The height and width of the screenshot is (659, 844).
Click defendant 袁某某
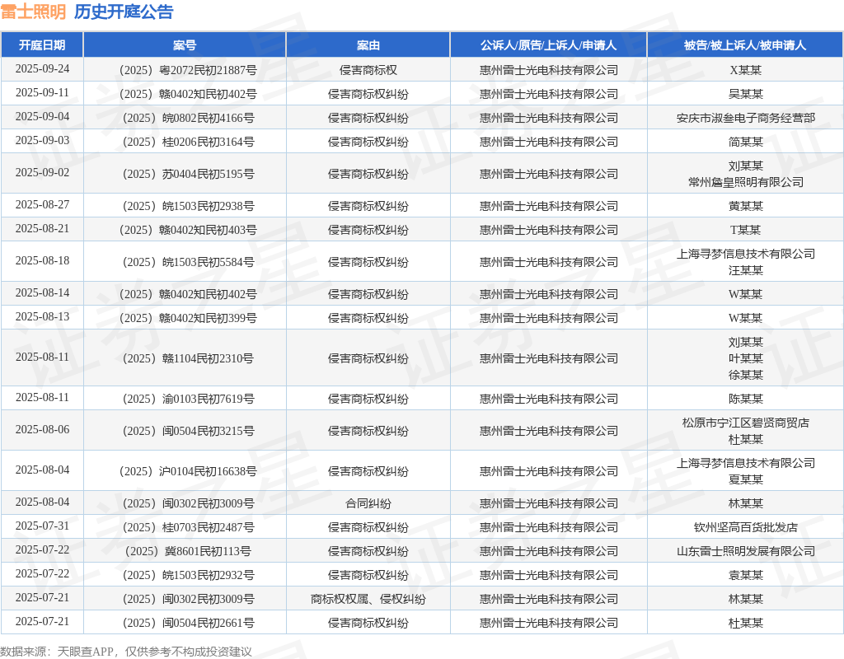[745, 575]
